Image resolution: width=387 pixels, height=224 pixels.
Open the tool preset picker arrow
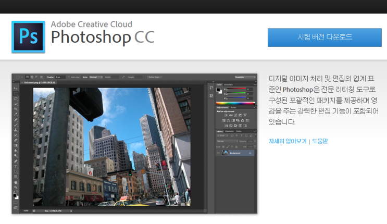point(22,77)
